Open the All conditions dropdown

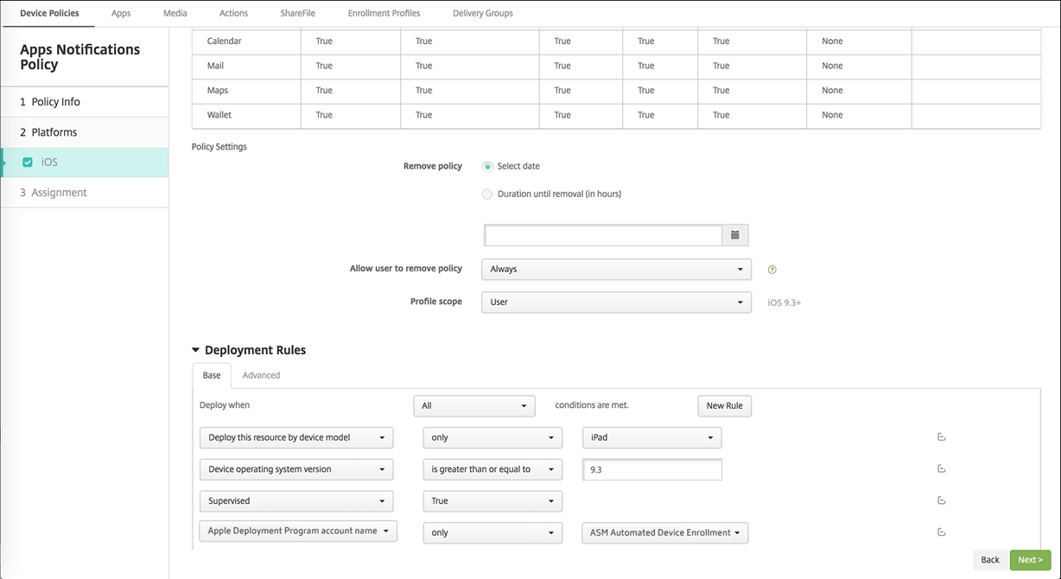(474, 405)
